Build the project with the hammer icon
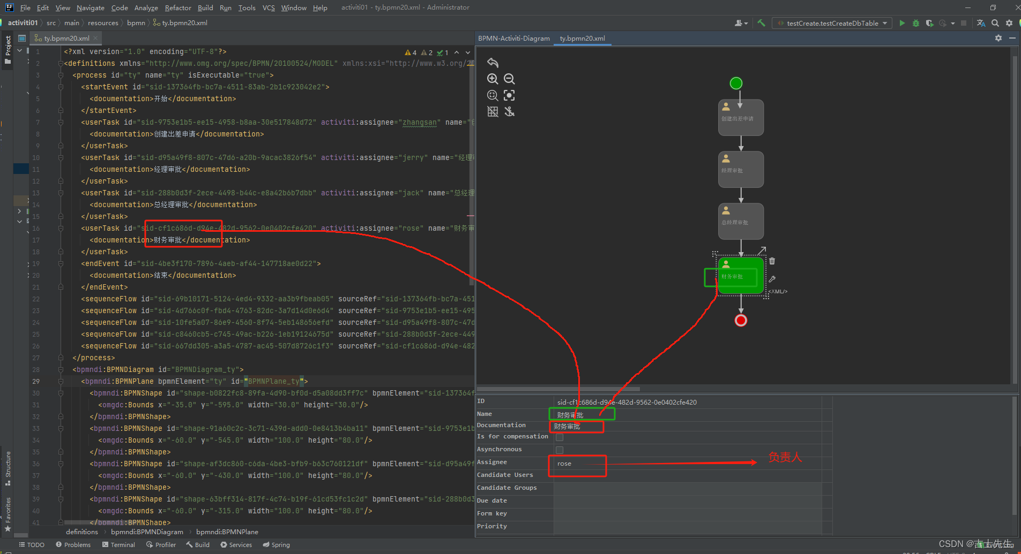Image resolution: width=1021 pixels, height=554 pixels. coord(761,23)
